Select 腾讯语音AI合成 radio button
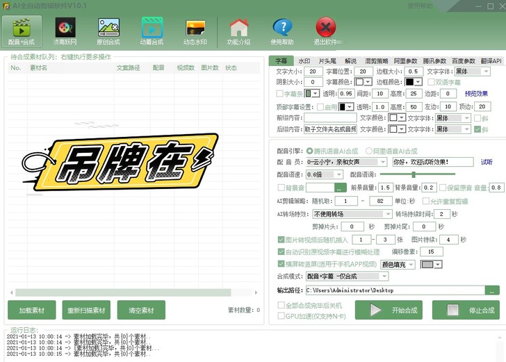This screenshot has height=362, width=506. click(310, 151)
